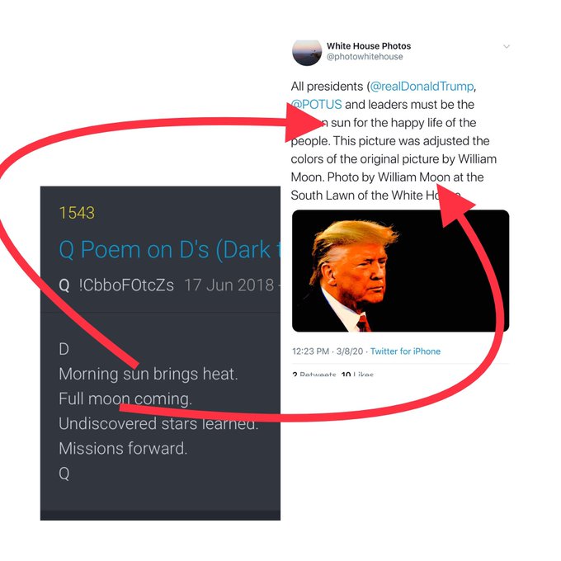The image size is (561, 561).
Task: Click the line Missions forward
Action: pos(123,448)
